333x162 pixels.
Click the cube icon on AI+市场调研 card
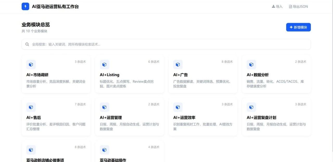pos(31,65)
